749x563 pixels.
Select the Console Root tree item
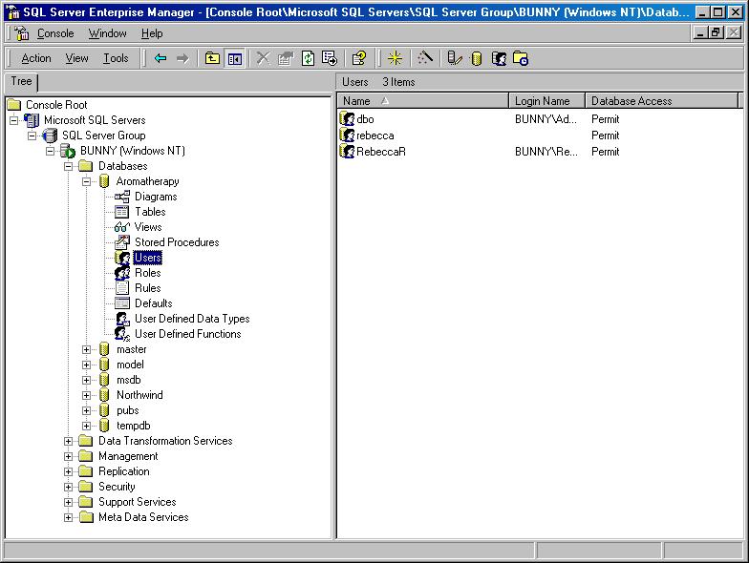(x=56, y=105)
